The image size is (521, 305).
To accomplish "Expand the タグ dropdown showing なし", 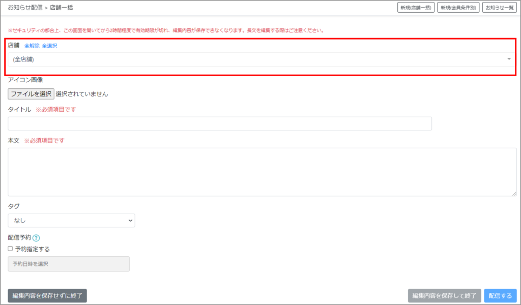I will 71,220.
